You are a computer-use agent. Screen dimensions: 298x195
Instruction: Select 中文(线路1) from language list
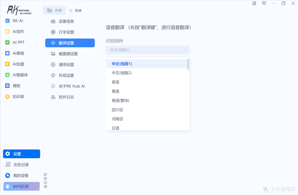(x=147, y=64)
